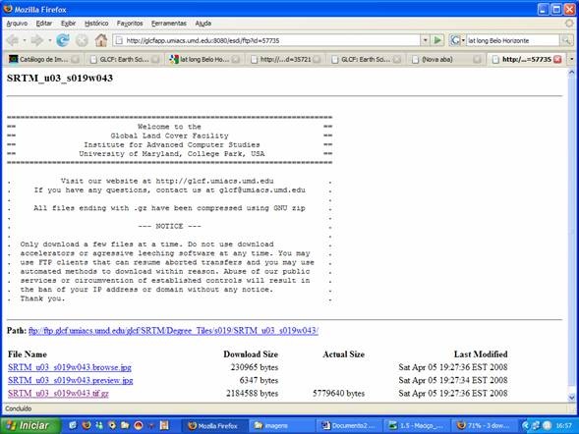
Task: Open the back history dropdown arrow
Action: click(25, 40)
